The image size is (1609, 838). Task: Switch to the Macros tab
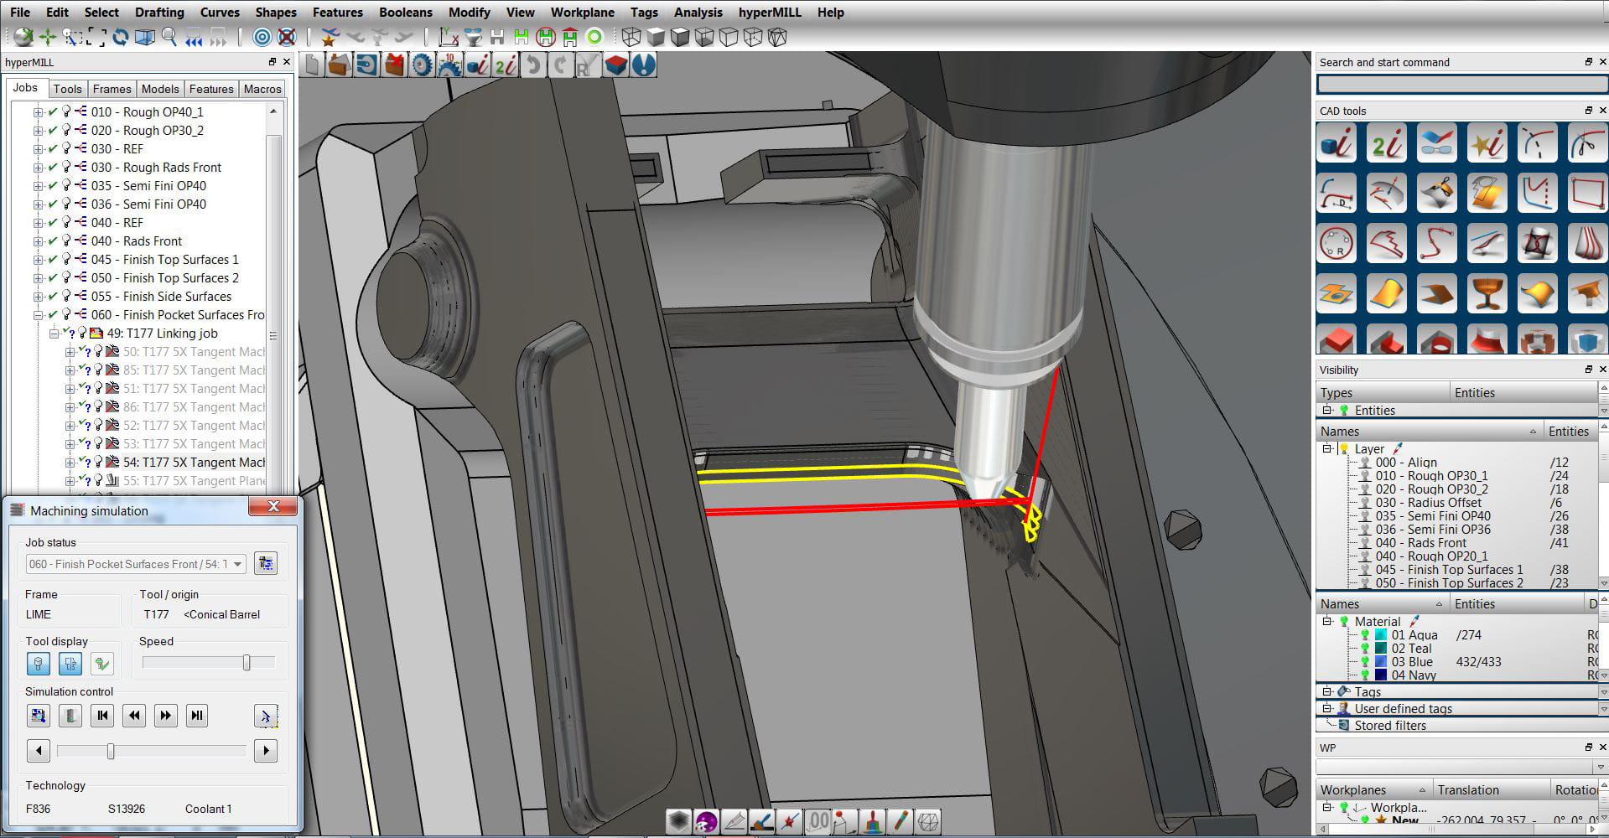tap(262, 89)
